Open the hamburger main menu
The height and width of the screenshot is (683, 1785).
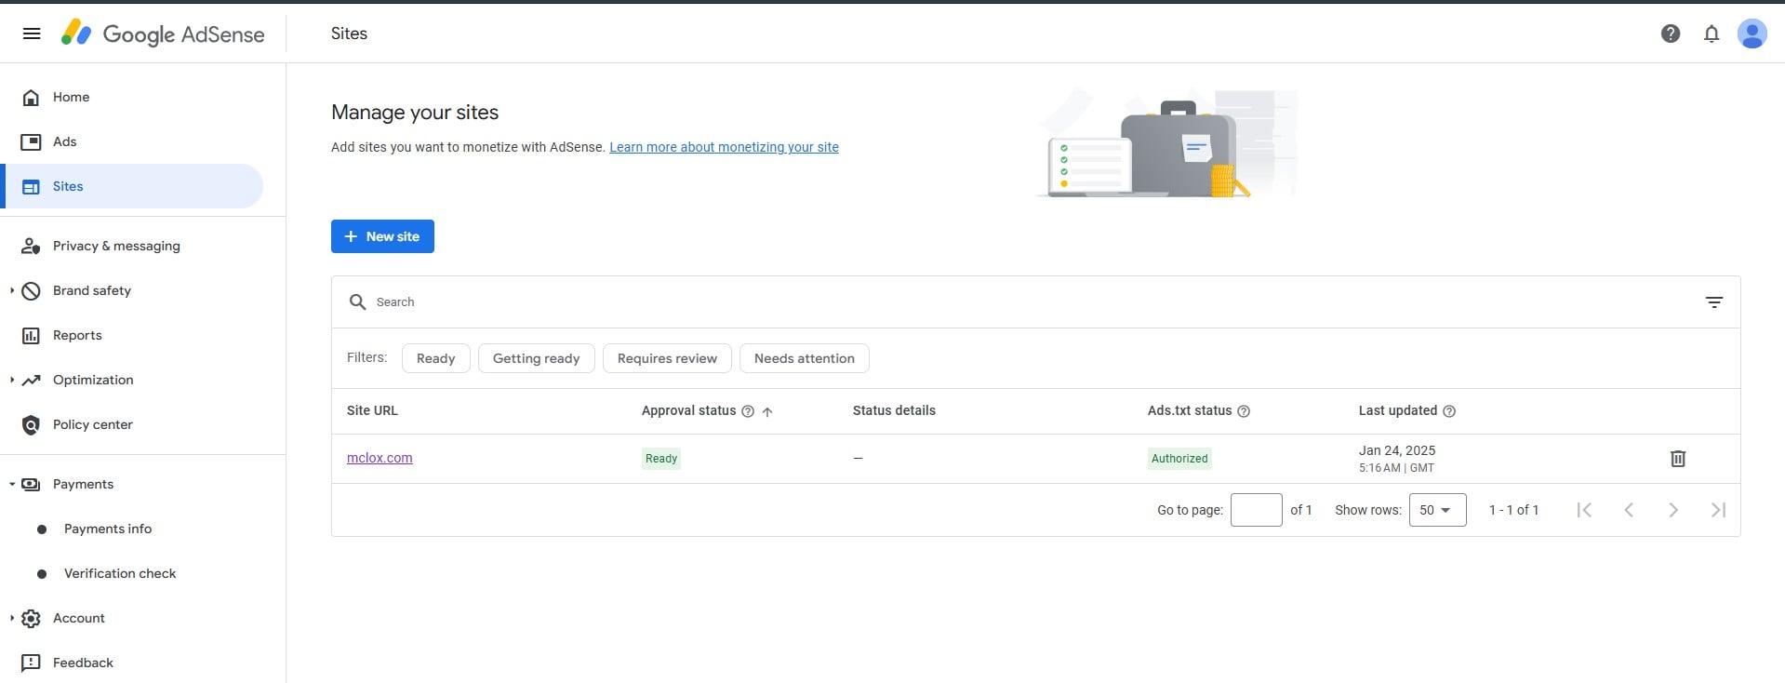[x=32, y=33]
